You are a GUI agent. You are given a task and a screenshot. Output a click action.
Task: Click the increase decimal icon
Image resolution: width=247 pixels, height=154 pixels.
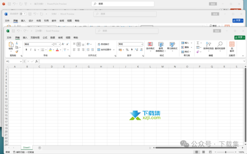pos(137,50)
